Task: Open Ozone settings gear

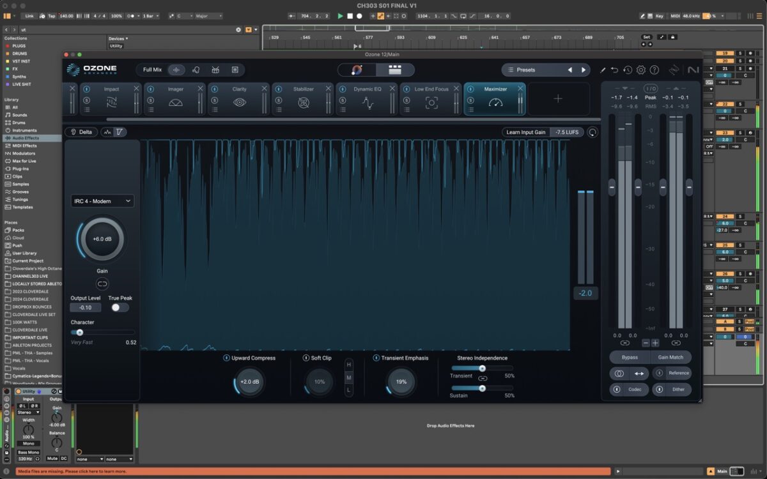Action: click(x=640, y=70)
